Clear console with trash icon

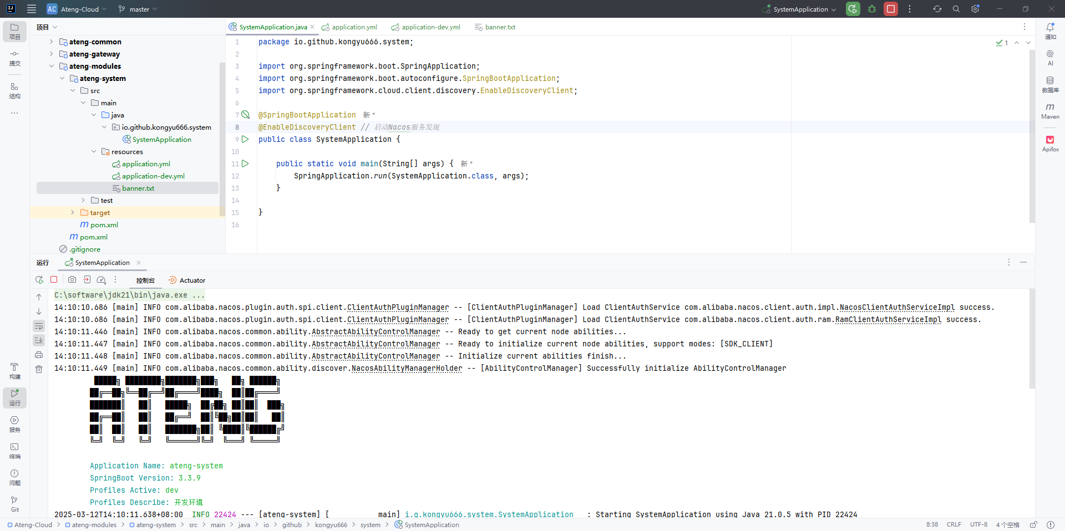point(39,369)
